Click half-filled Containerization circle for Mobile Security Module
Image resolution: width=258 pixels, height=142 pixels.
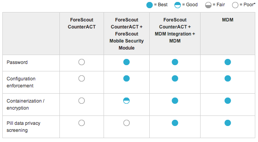[x=126, y=101]
